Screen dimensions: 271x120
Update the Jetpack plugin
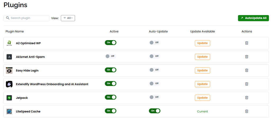202,98
